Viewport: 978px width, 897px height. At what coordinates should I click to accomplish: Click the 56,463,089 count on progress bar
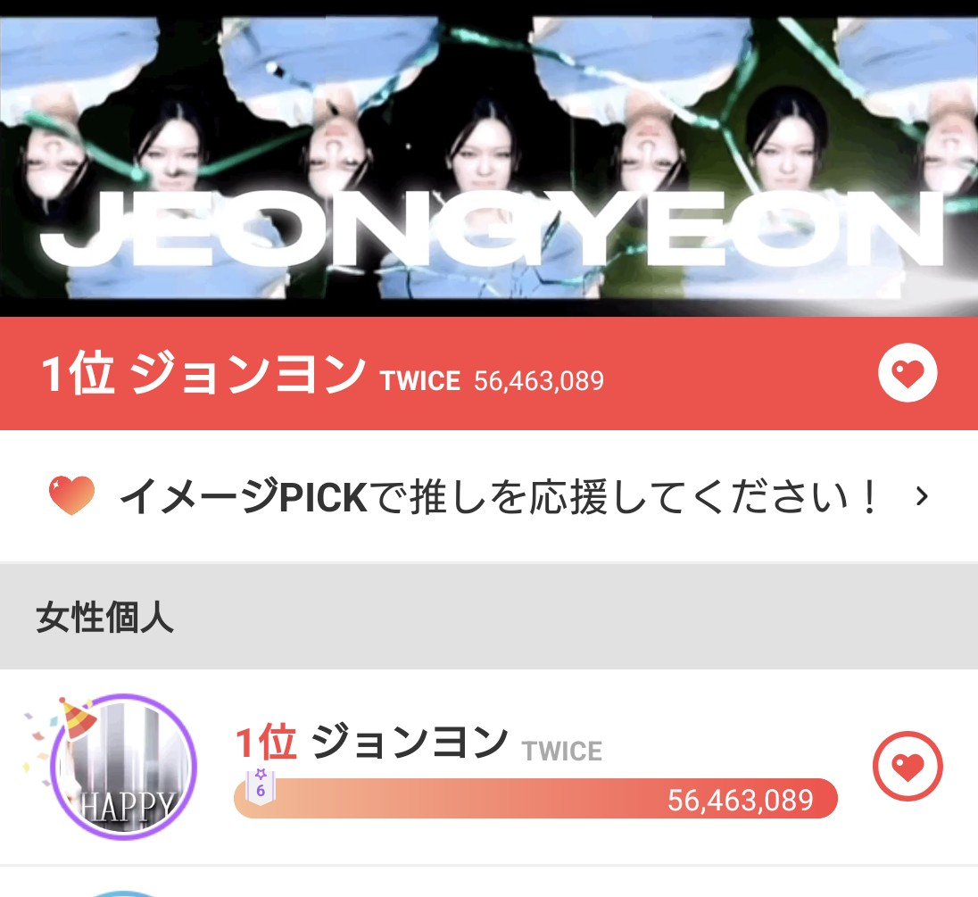click(x=741, y=800)
